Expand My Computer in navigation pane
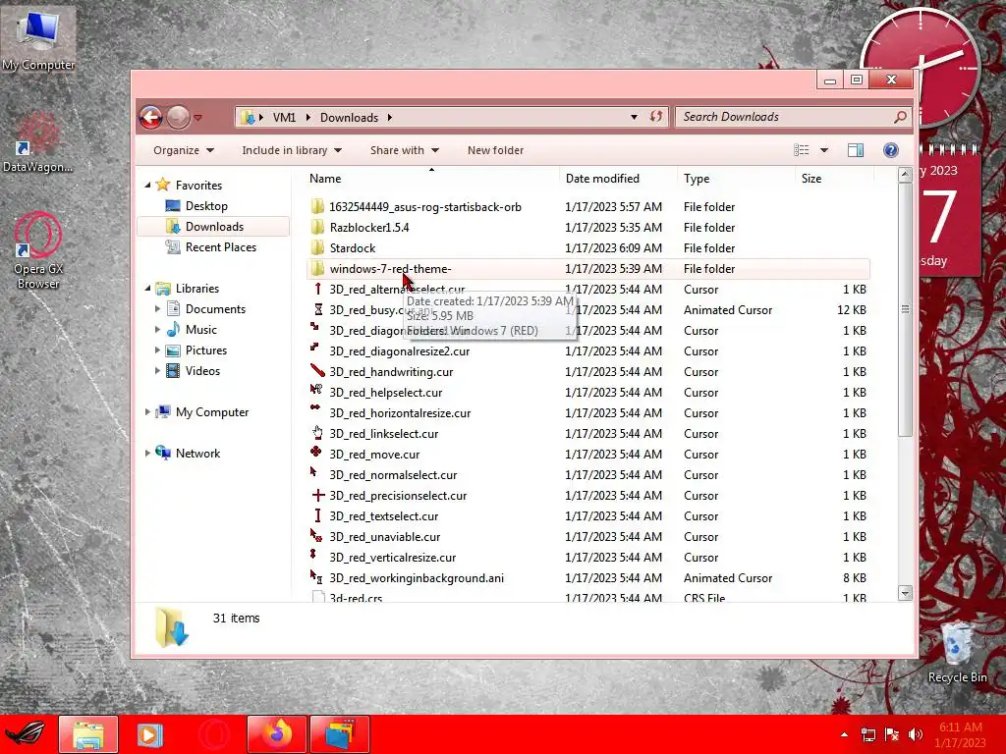 pyautogui.click(x=147, y=411)
